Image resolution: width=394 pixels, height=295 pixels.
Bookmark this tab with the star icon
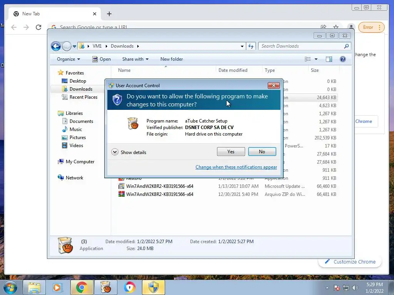point(336,27)
